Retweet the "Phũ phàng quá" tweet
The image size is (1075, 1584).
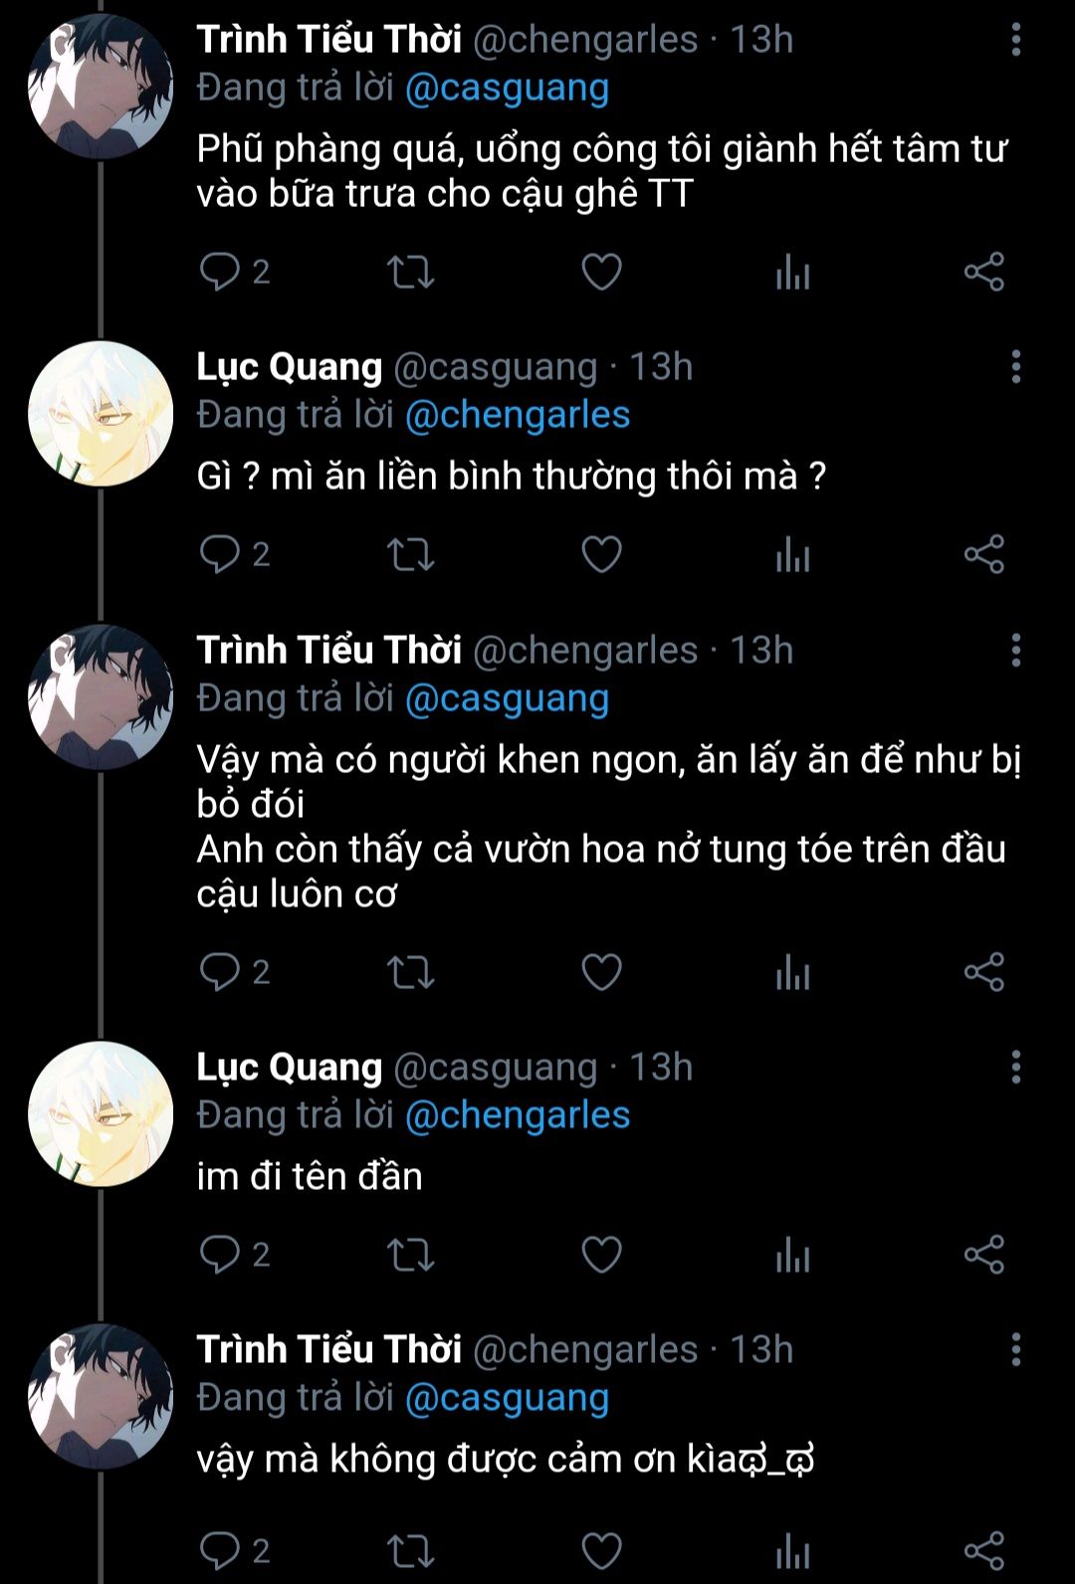pyautogui.click(x=410, y=272)
